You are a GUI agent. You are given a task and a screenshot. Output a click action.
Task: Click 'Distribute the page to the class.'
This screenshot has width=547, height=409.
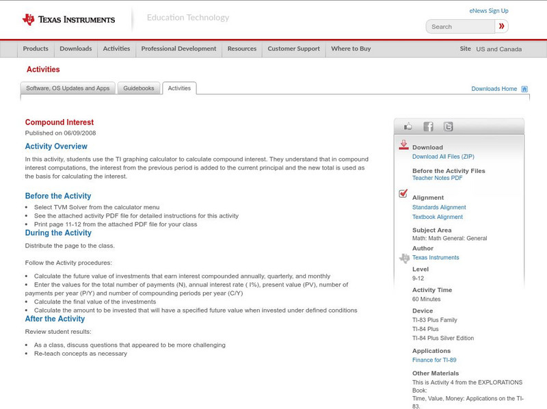(x=70, y=246)
